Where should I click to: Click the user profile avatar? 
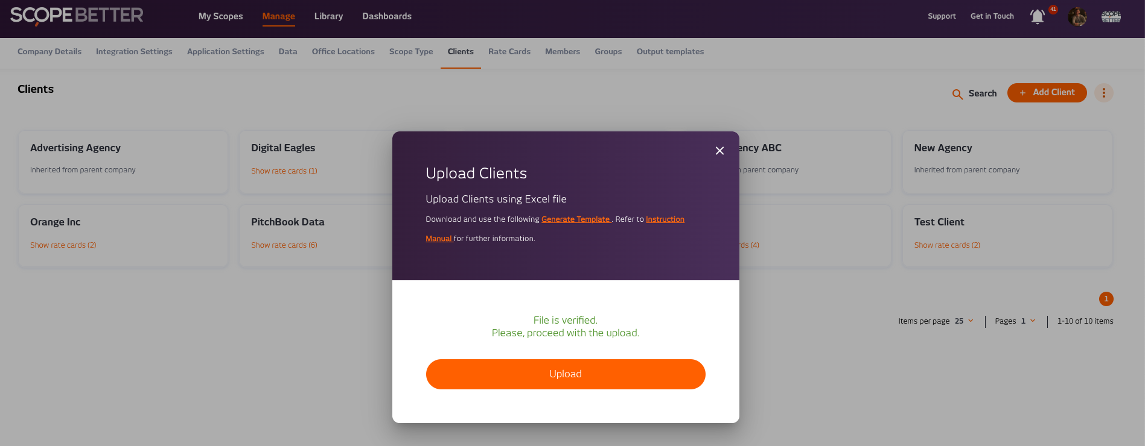click(1077, 17)
